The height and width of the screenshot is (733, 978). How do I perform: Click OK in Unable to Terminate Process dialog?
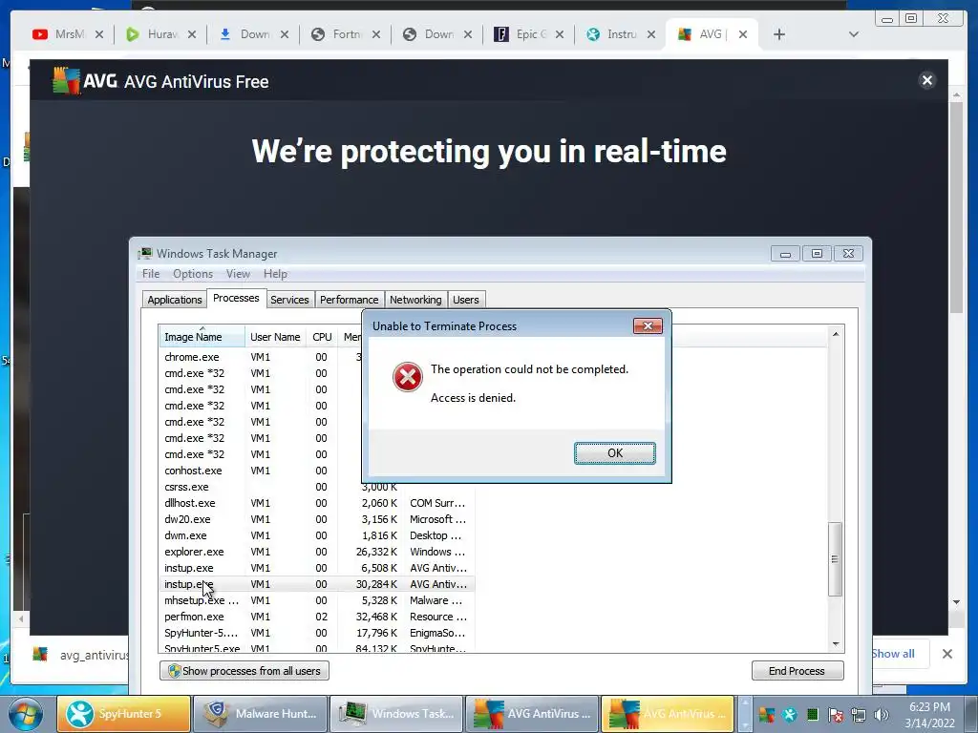tap(614, 453)
